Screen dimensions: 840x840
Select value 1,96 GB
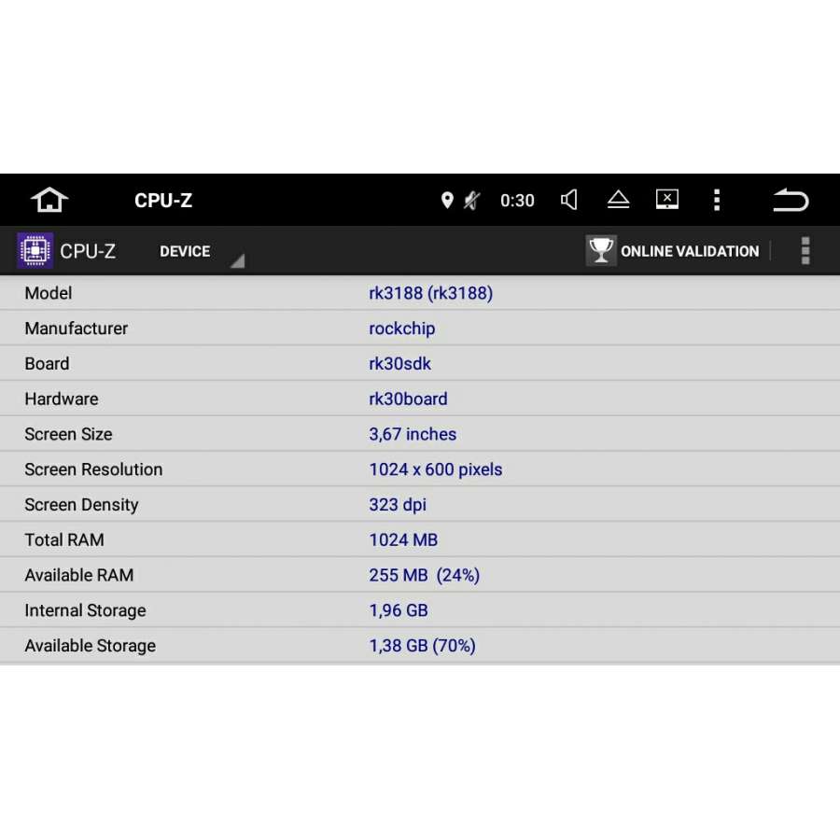398,610
